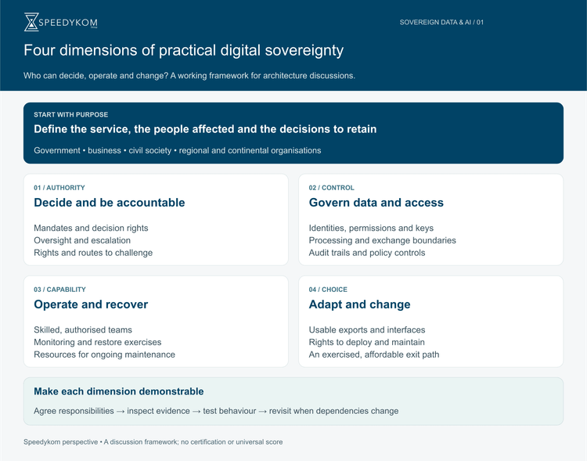The height and width of the screenshot is (461, 587).
Task: Click the subtitle 'Who can decide, operate and change?'
Action: [95, 76]
